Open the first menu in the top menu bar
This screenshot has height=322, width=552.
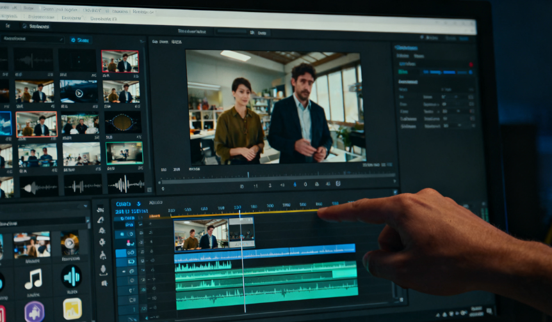pos(8,8)
